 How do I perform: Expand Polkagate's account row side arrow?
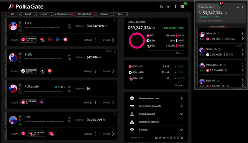pyautogui.click(x=5, y=96)
